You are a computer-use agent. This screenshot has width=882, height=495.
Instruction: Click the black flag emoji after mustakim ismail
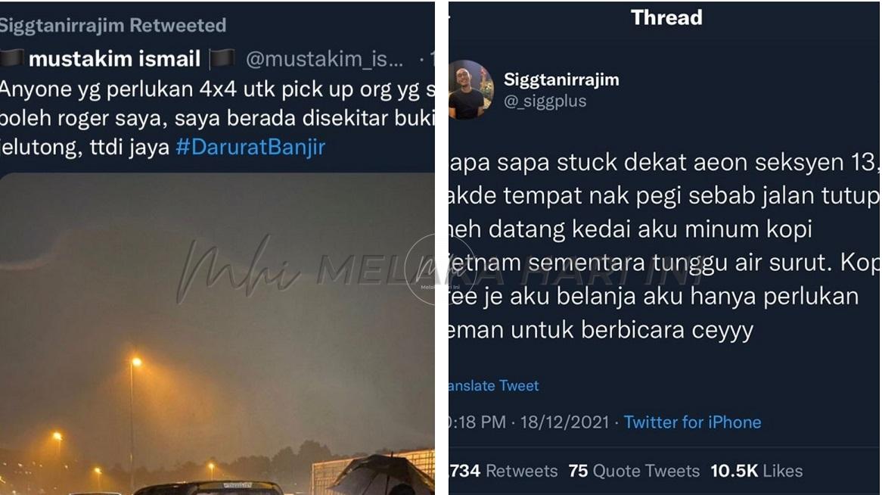coord(222,58)
